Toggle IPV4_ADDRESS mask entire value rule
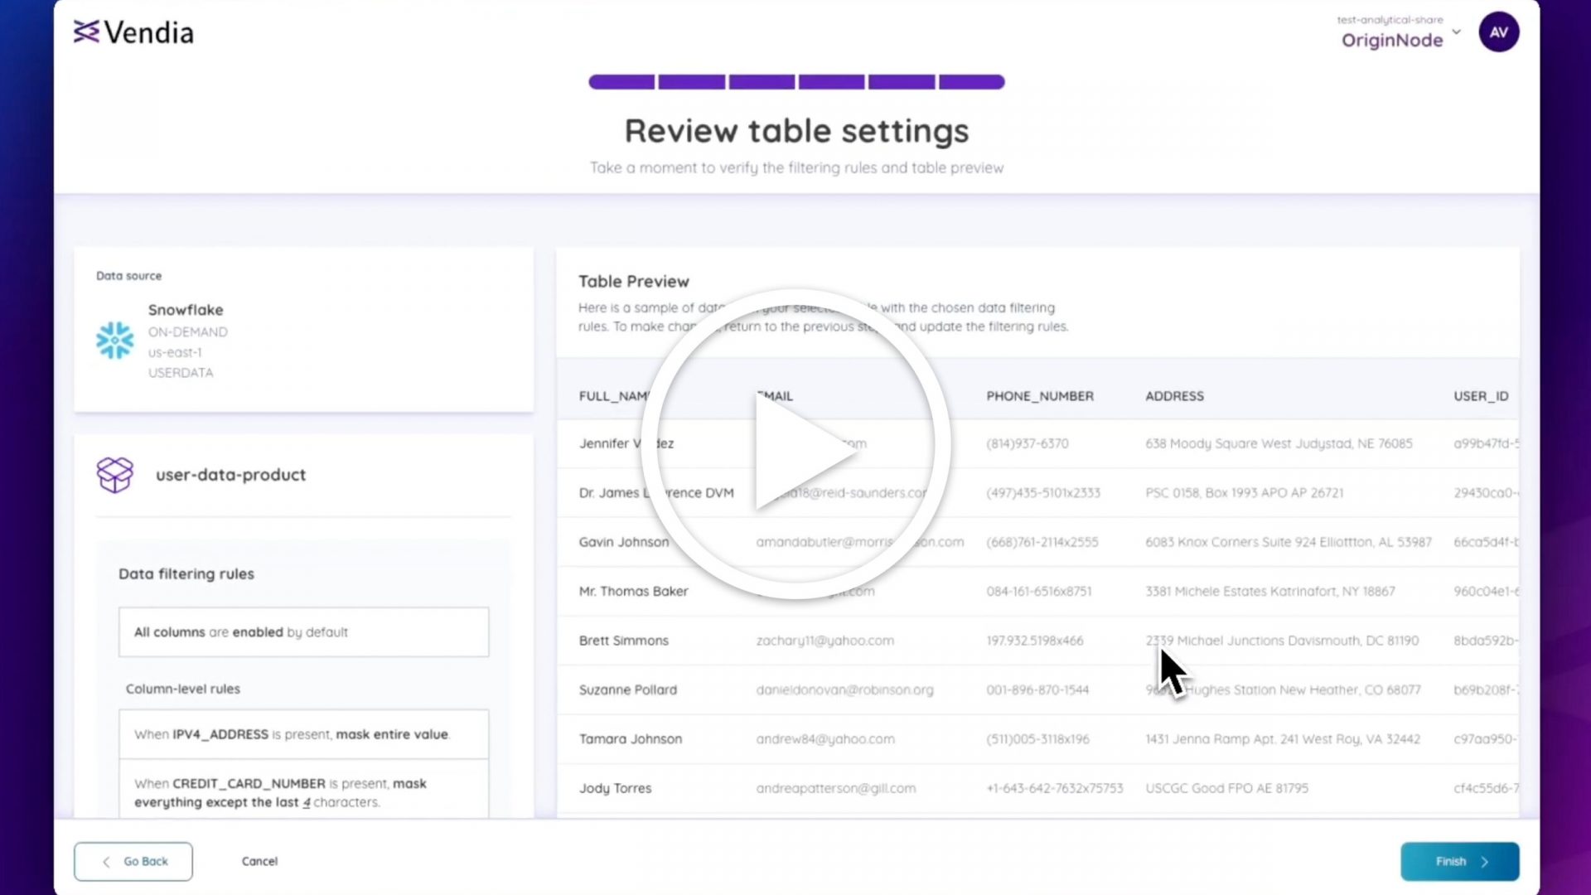1591x895 pixels. [302, 733]
